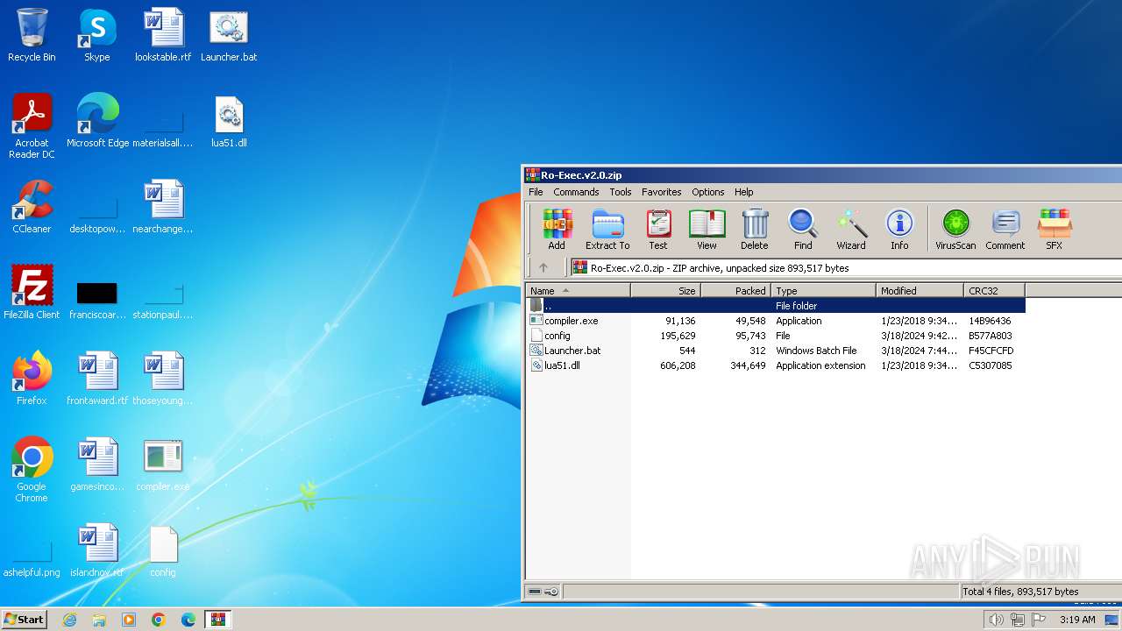Select compiler.exe desktop file

point(163,464)
